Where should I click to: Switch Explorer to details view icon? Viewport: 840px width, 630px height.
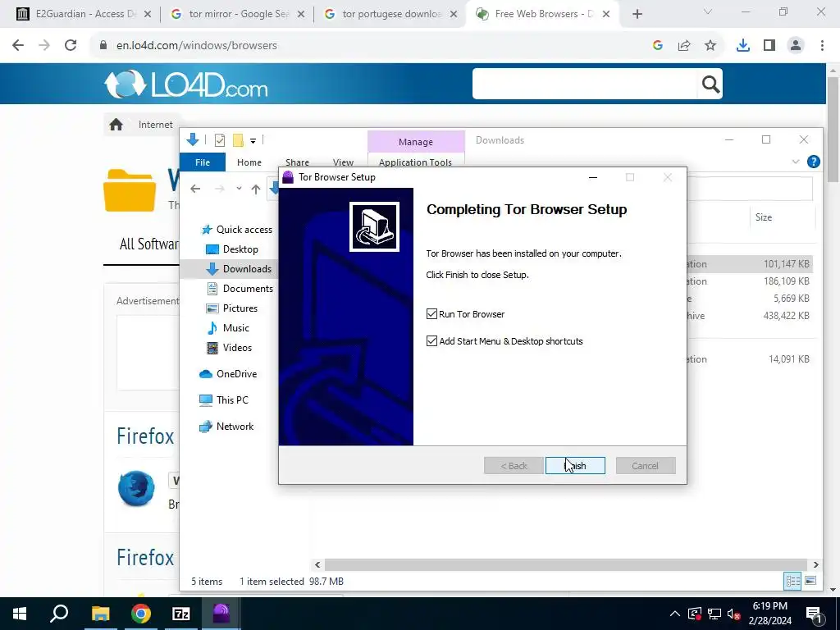[792, 582]
